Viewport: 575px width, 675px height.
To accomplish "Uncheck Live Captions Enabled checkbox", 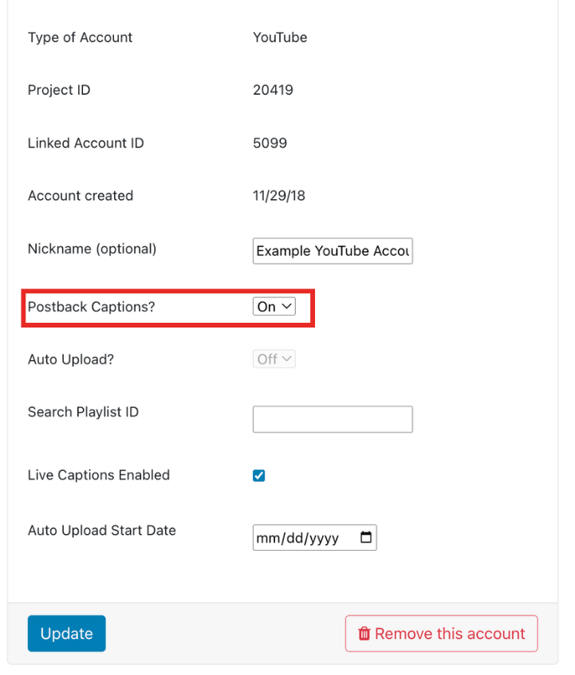I will coord(259,476).
